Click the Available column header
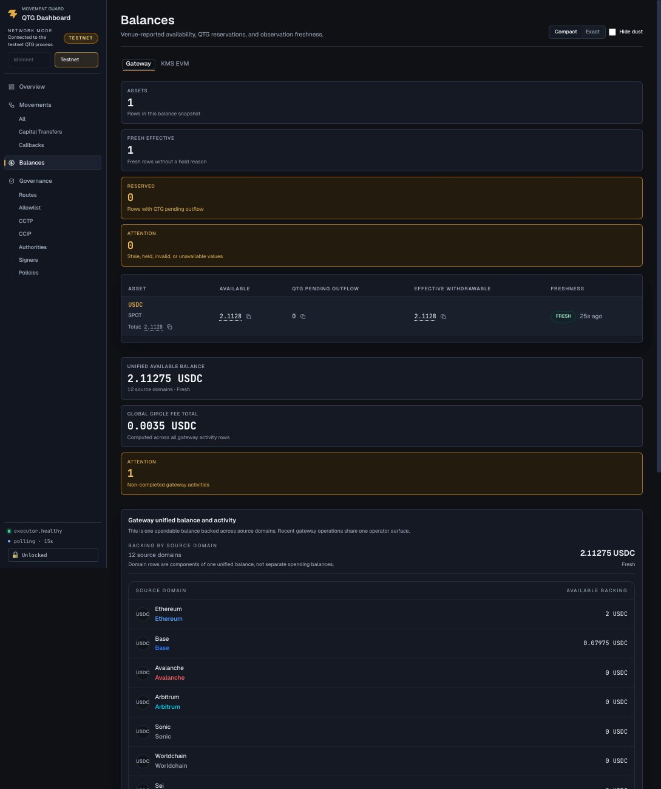Viewport: 661px width, 789px height. coord(235,289)
